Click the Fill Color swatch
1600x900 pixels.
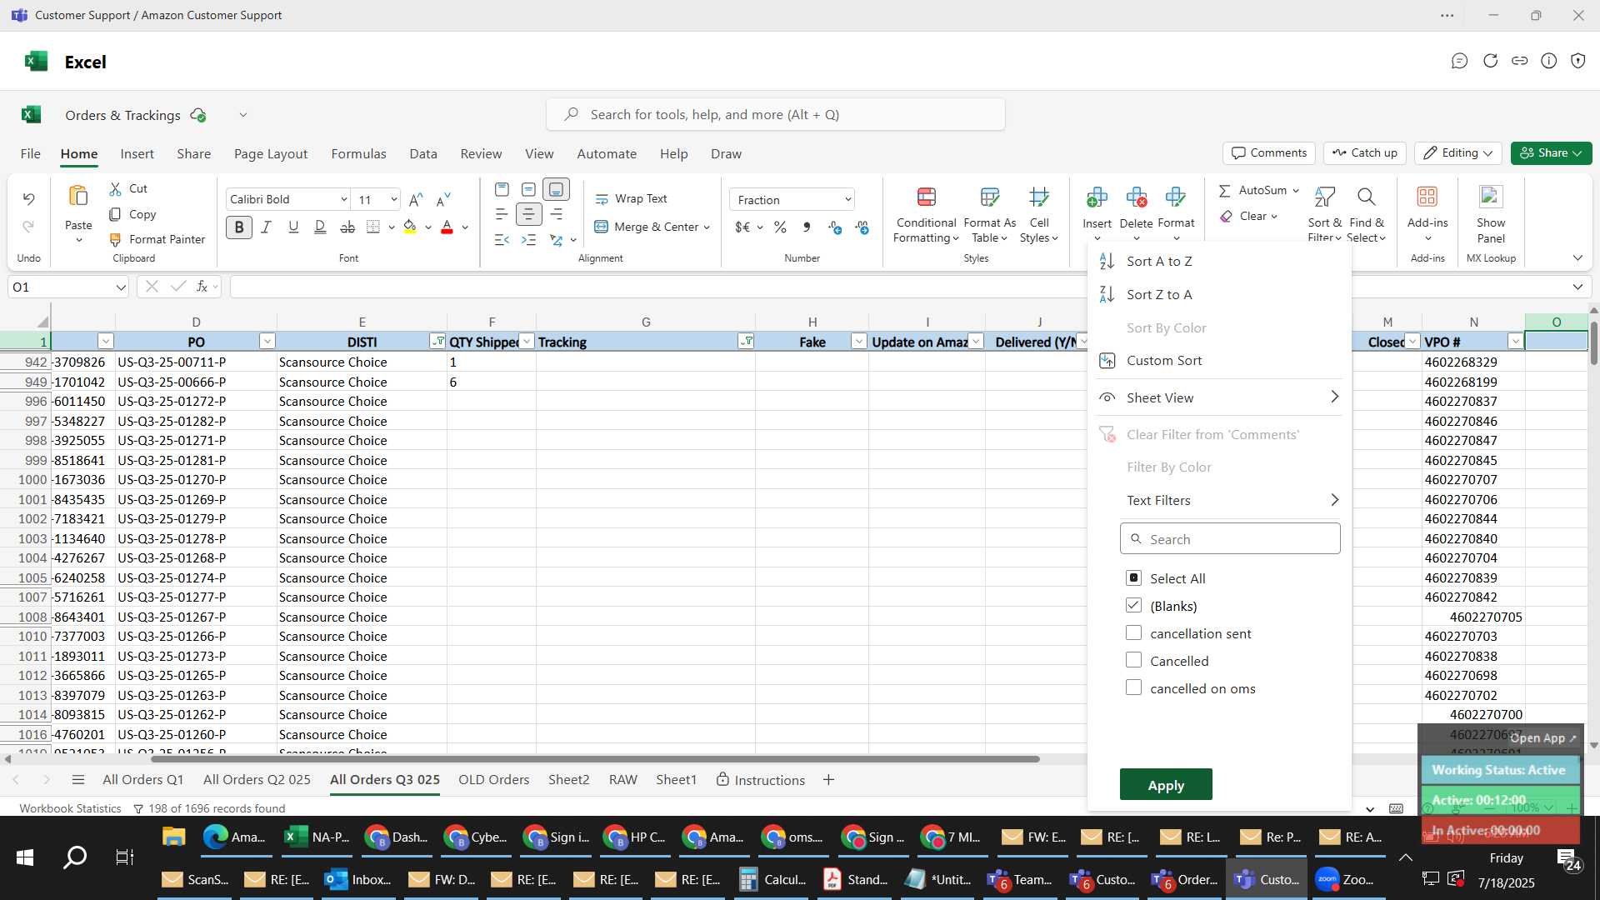[409, 227]
